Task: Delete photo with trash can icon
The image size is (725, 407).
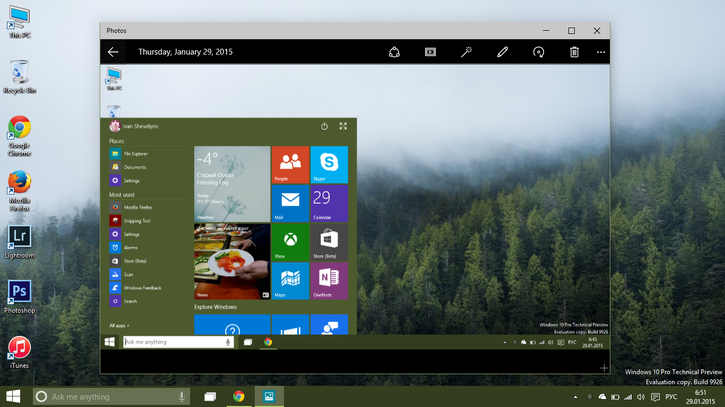Action: click(x=574, y=52)
